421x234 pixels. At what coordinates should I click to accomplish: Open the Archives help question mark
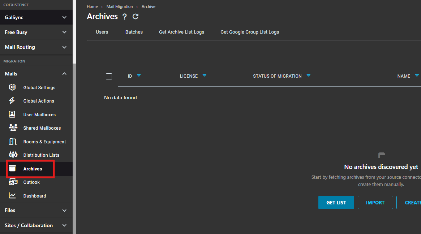[124, 17]
